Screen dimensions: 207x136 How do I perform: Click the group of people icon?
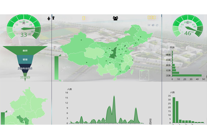click(x=116, y=18)
